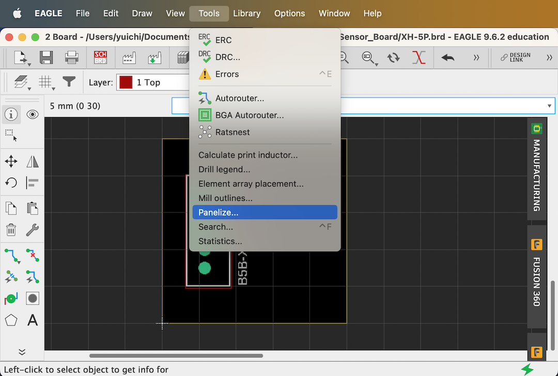Select the Move tool
The image size is (558, 376).
11,161
